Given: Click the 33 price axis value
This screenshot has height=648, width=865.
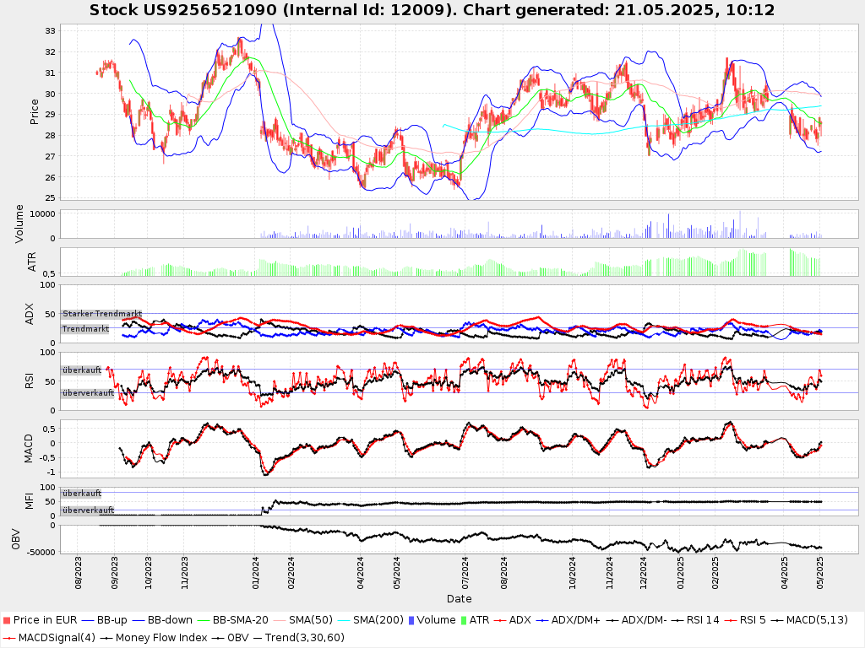Looking at the screenshot, I should 50,31.
